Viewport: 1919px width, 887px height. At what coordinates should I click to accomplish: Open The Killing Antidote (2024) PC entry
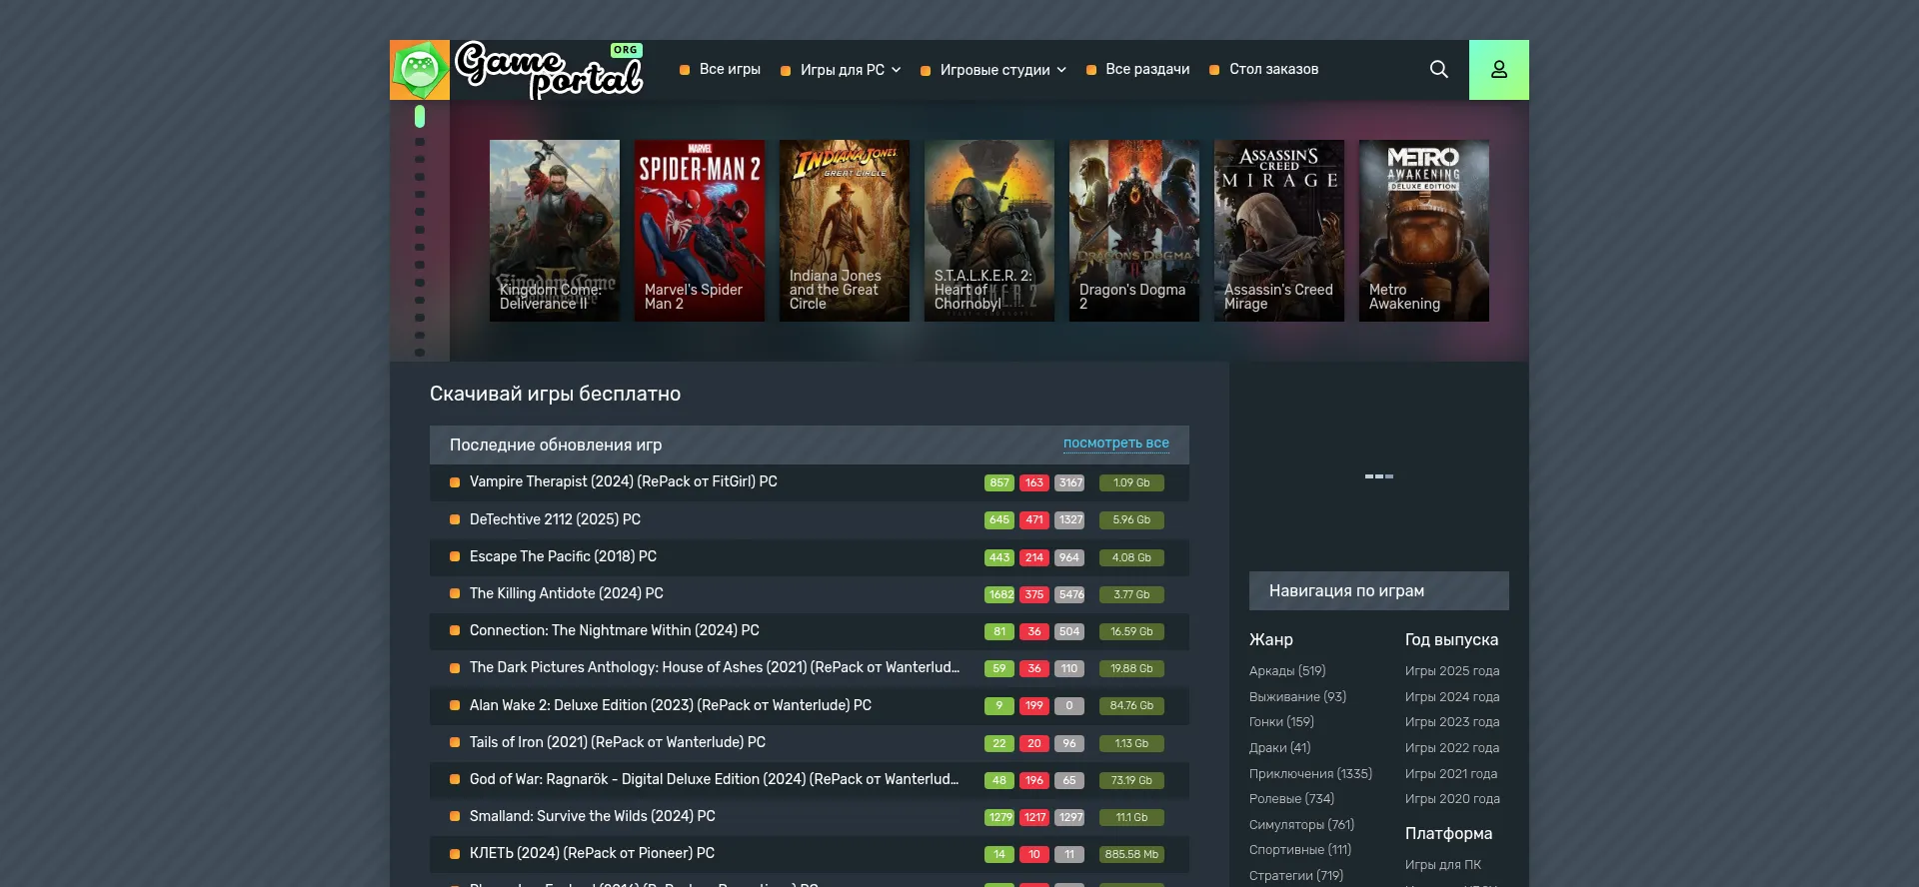(567, 593)
